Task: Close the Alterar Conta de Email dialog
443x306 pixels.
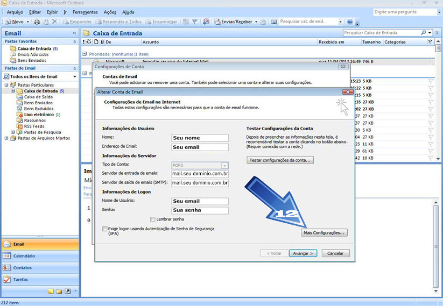Action: [x=348, y=92]
